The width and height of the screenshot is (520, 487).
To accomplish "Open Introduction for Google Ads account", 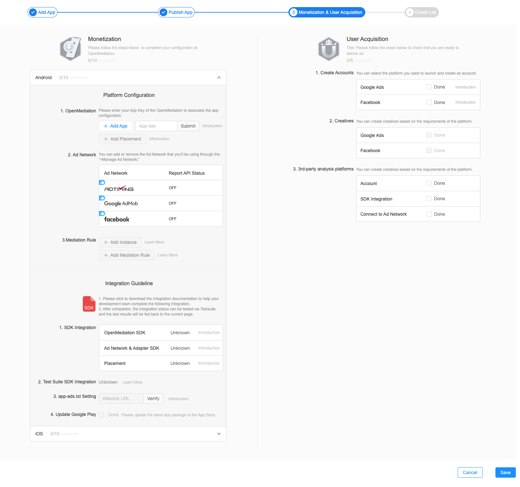I will pyautogui.click(x=465, y=87).
